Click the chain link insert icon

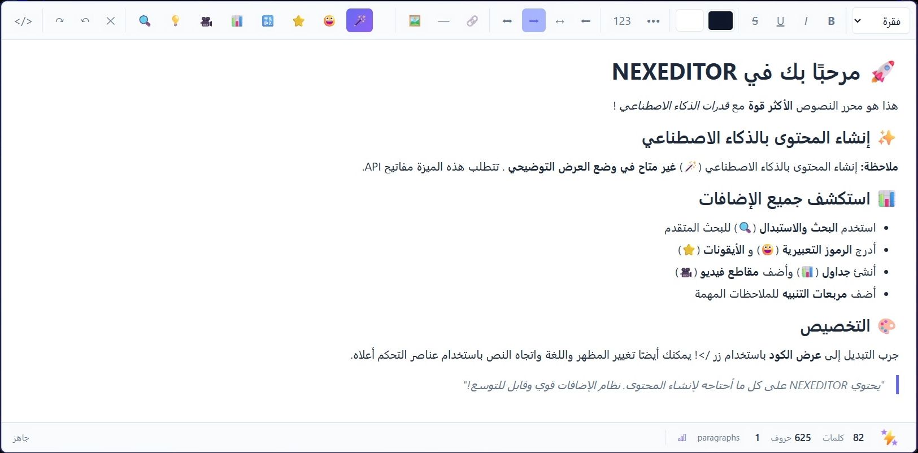[472, 21]
